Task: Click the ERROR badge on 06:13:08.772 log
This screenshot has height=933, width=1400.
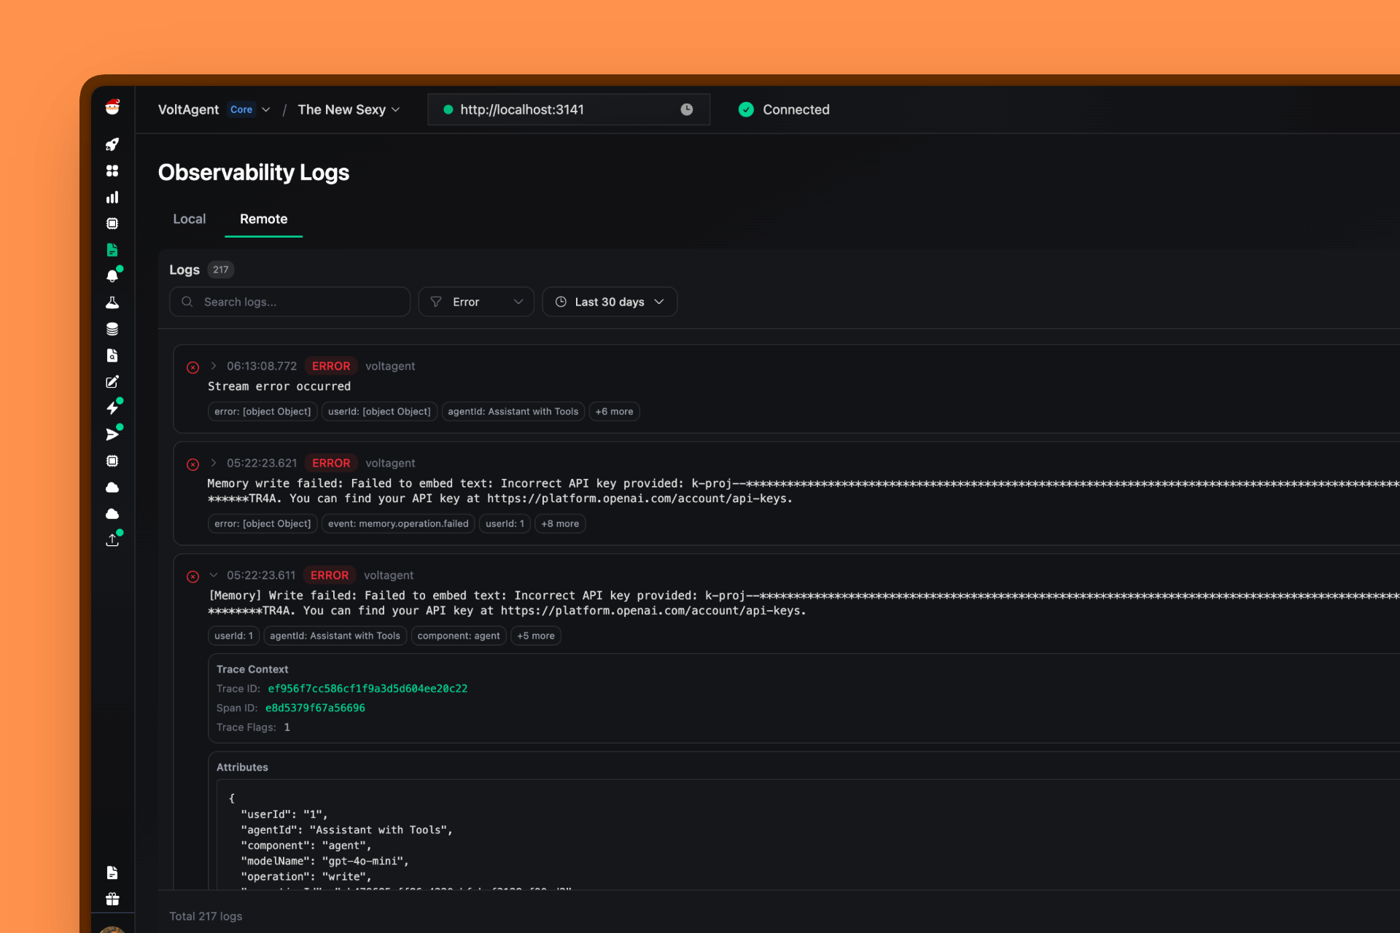Action: click(x=331, y=366)
